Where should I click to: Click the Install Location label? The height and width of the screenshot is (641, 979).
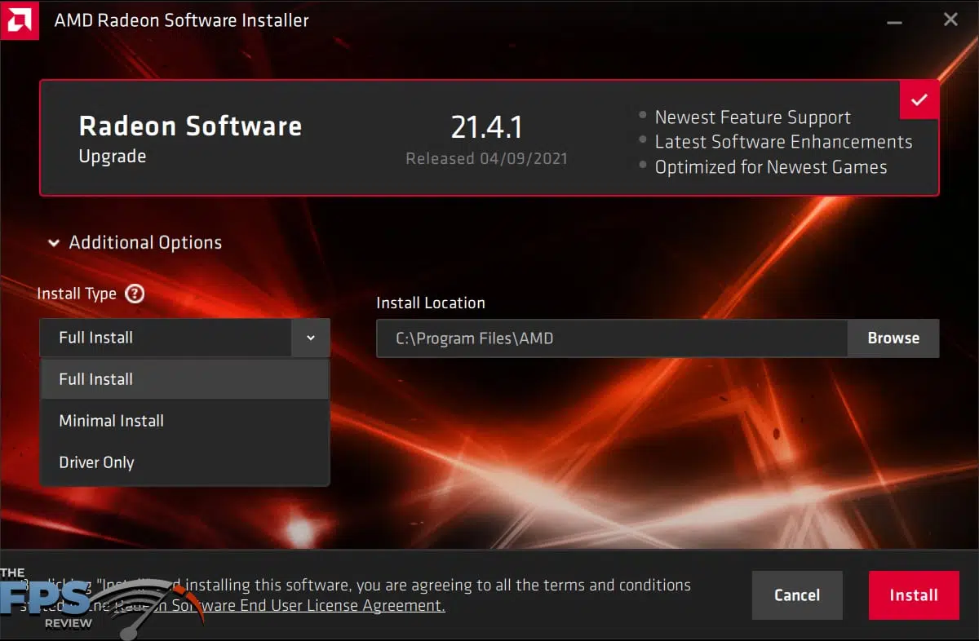click(x=431, y=303)
